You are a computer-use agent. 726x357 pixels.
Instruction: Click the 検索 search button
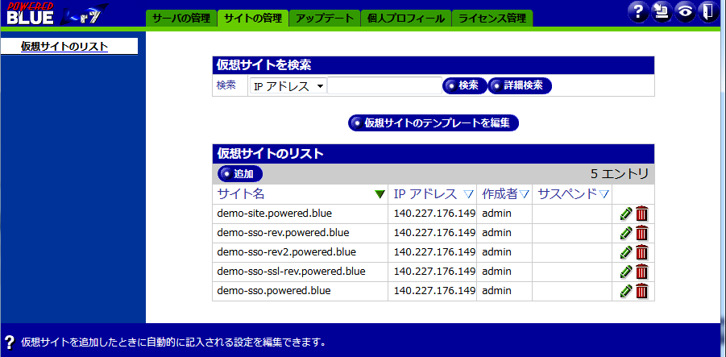pyautogui.click(x=465, y=85)
